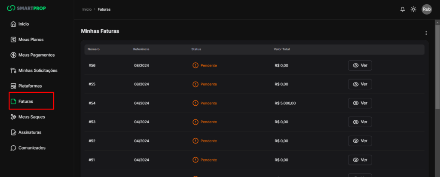Open the three-dot options menu
The height and width of the screenshot is (177, 440).
pos(426,33)
